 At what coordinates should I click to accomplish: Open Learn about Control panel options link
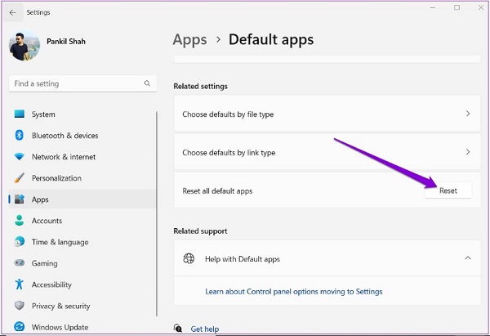click(294, 292)
